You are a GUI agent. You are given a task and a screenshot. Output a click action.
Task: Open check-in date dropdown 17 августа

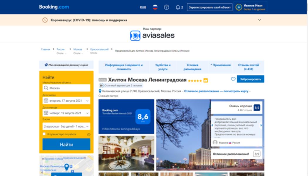tap(66, 101)
